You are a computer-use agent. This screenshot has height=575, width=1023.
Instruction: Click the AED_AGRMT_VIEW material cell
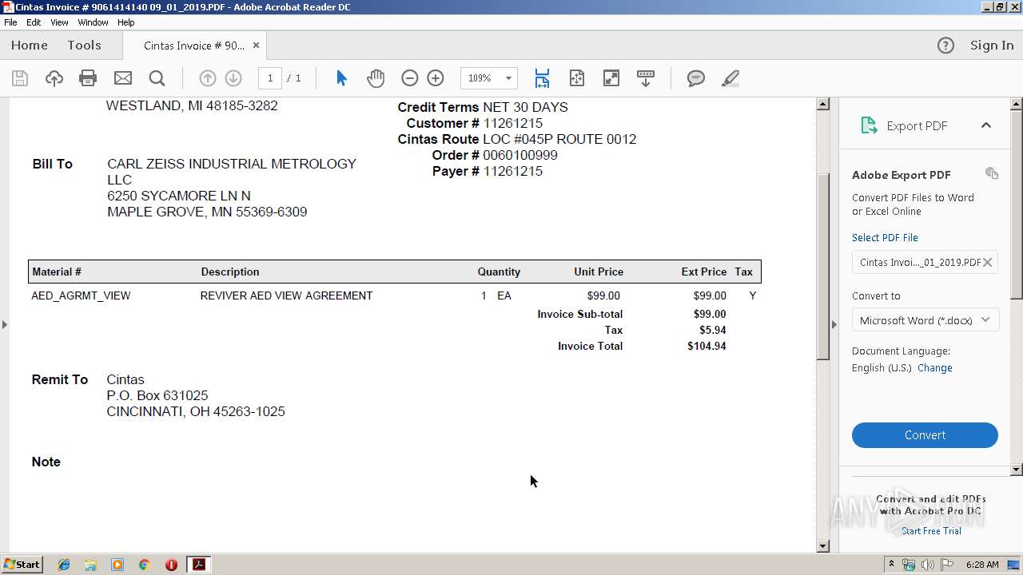pyautogui.click(x=81, y=295)
